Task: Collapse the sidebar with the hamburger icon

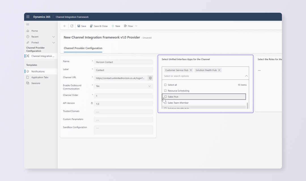Action: pyautogui.click(x=28, y=24)
